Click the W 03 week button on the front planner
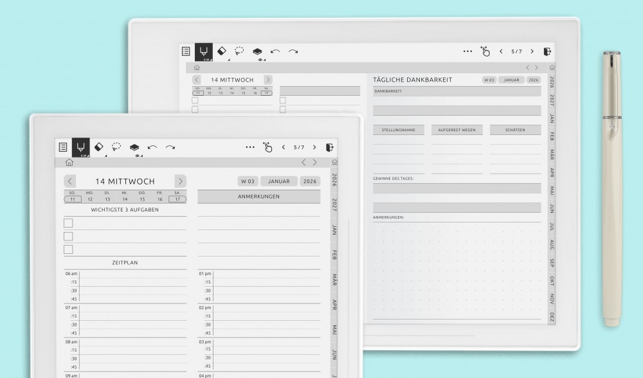The height and width of the screenshot is (378, 643). [x=247, y=181]
